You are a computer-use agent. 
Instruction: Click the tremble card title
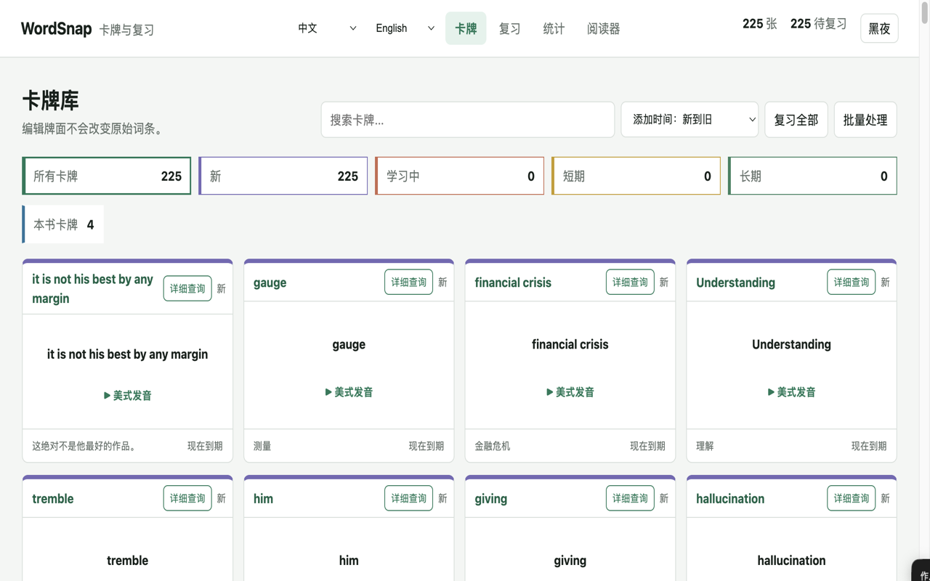click(x=53, y=499)
